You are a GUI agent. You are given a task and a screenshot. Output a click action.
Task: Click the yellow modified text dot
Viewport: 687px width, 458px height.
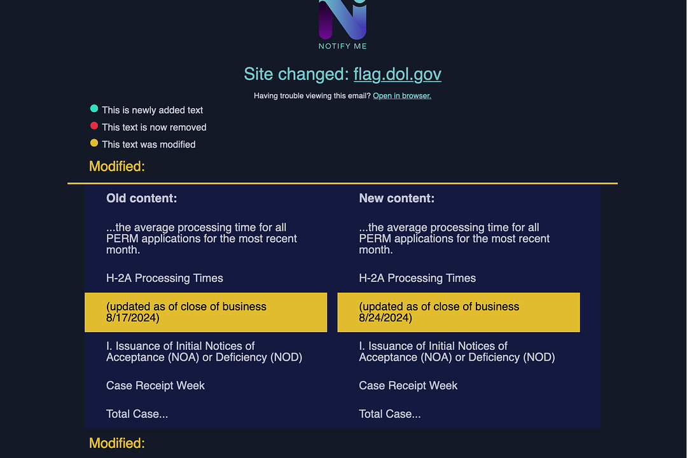click(x=95, y=144)
